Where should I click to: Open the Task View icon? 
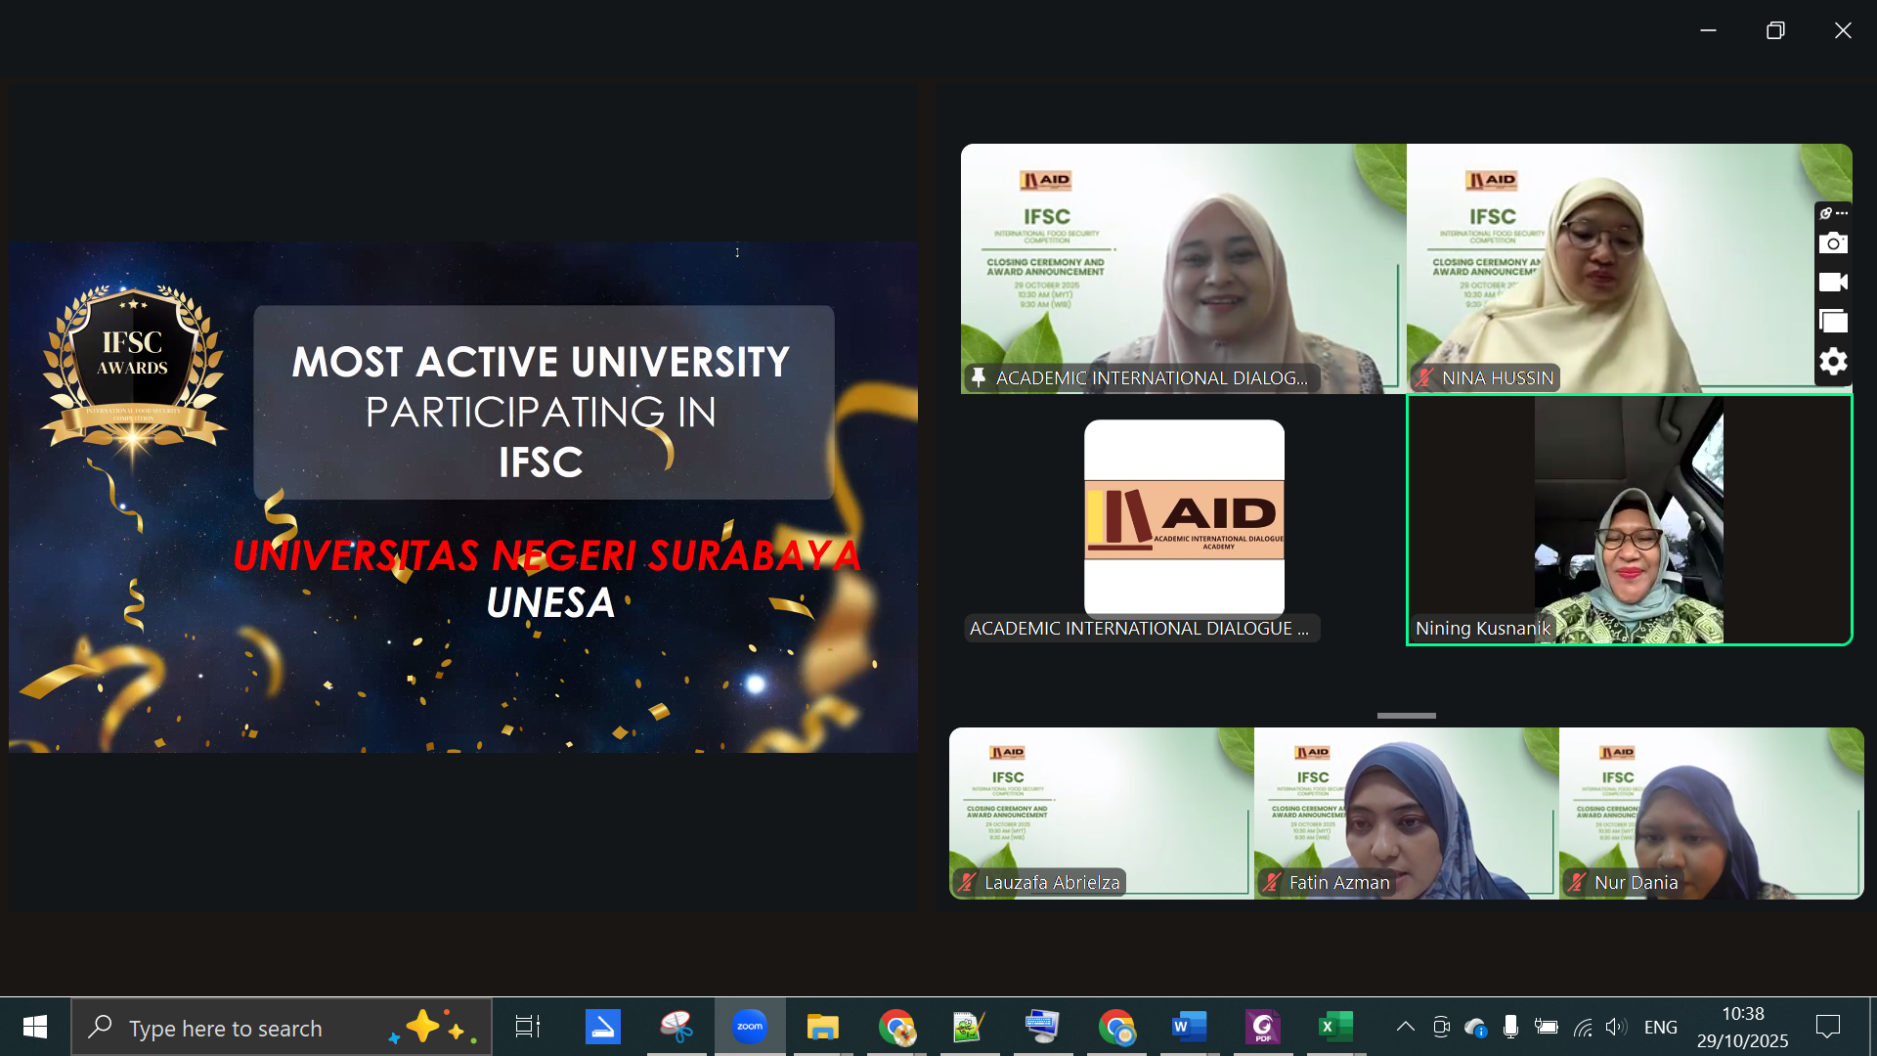tap(528, 1027)
